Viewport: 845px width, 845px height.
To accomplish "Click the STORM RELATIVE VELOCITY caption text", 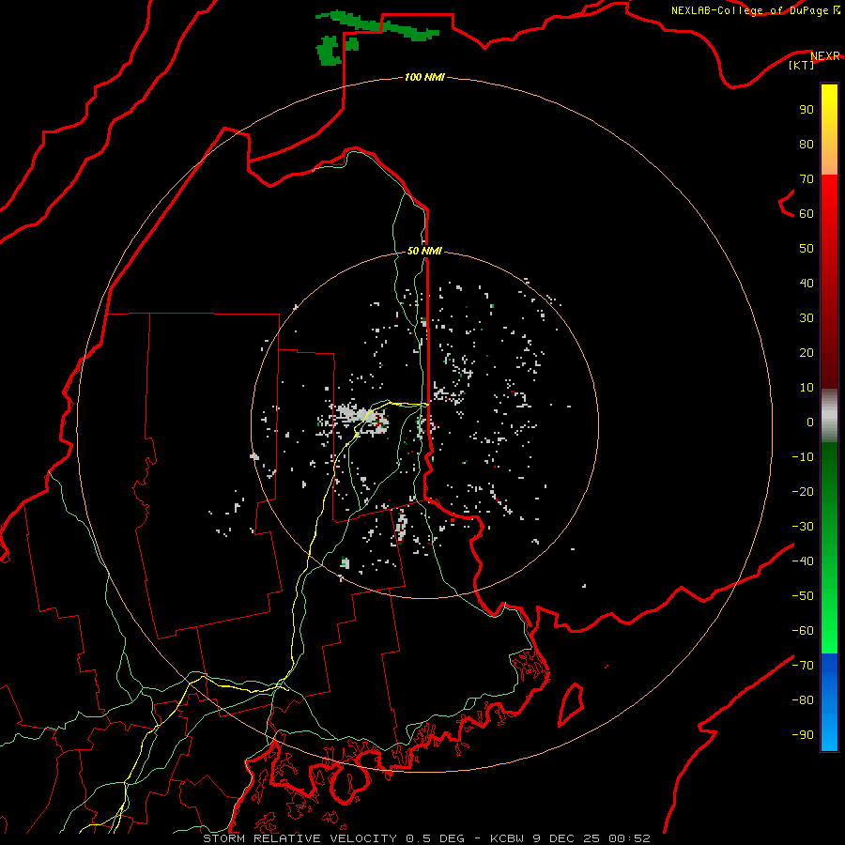I will pos(300,838).
